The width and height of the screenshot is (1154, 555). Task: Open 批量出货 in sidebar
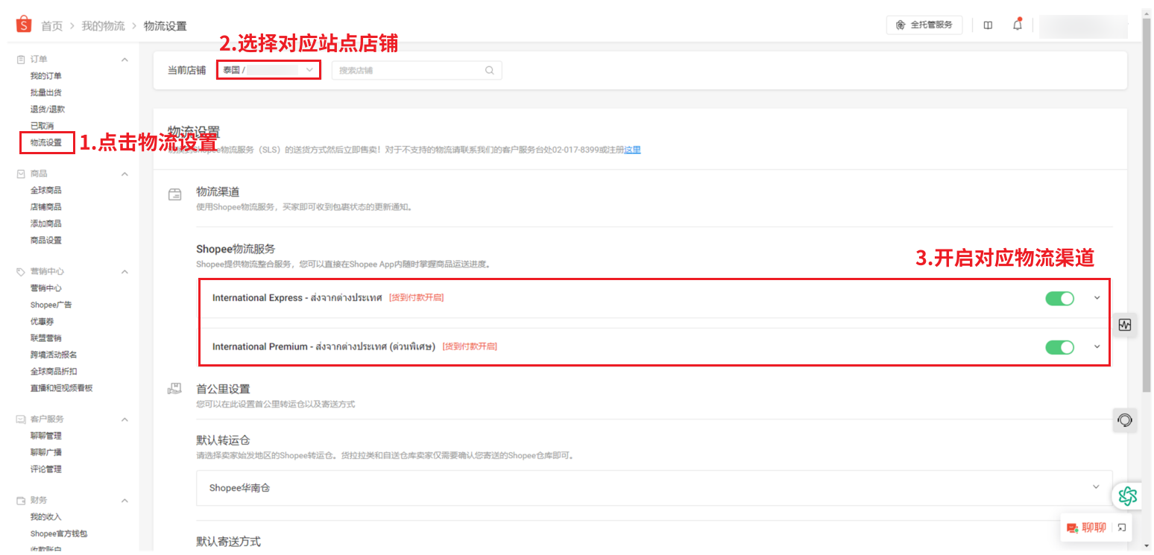(x=46, y=92)
